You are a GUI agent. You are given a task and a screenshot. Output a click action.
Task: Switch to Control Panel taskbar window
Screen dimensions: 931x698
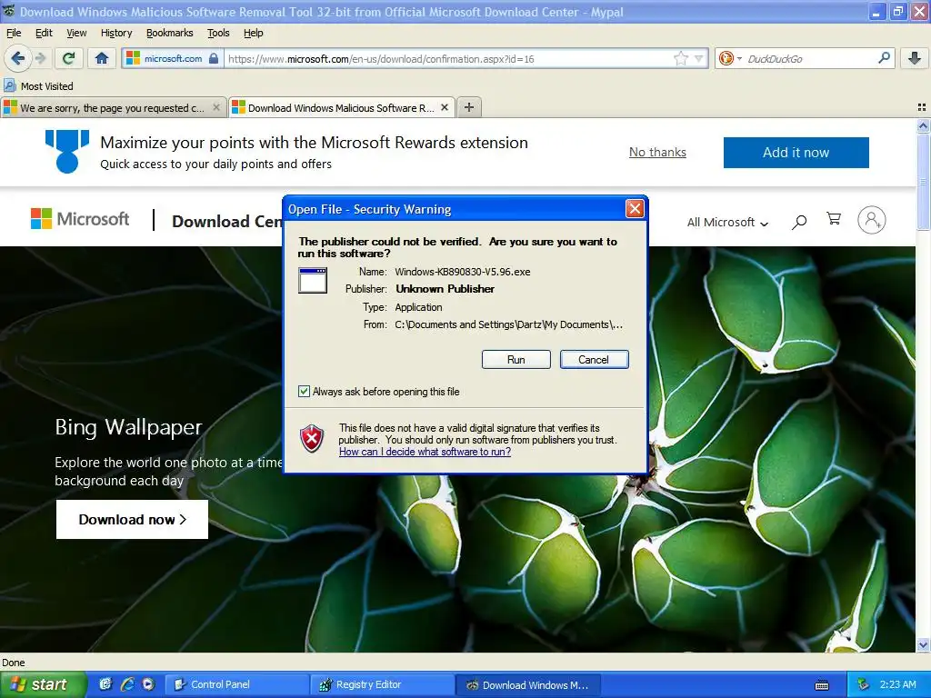pyautogui.click(x=236, y=685)
